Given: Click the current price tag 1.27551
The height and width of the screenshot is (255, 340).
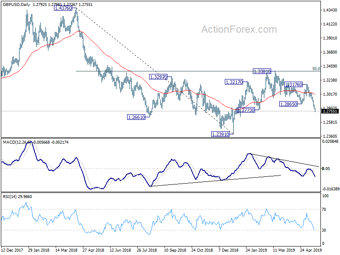Looking at the screenshot, I should click(330, 111).
